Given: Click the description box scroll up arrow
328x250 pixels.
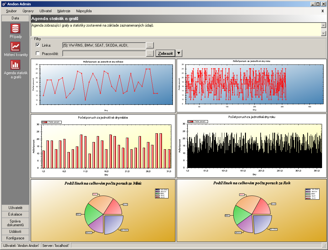Looking at the screenshot, I should click(x=324, y=25).
